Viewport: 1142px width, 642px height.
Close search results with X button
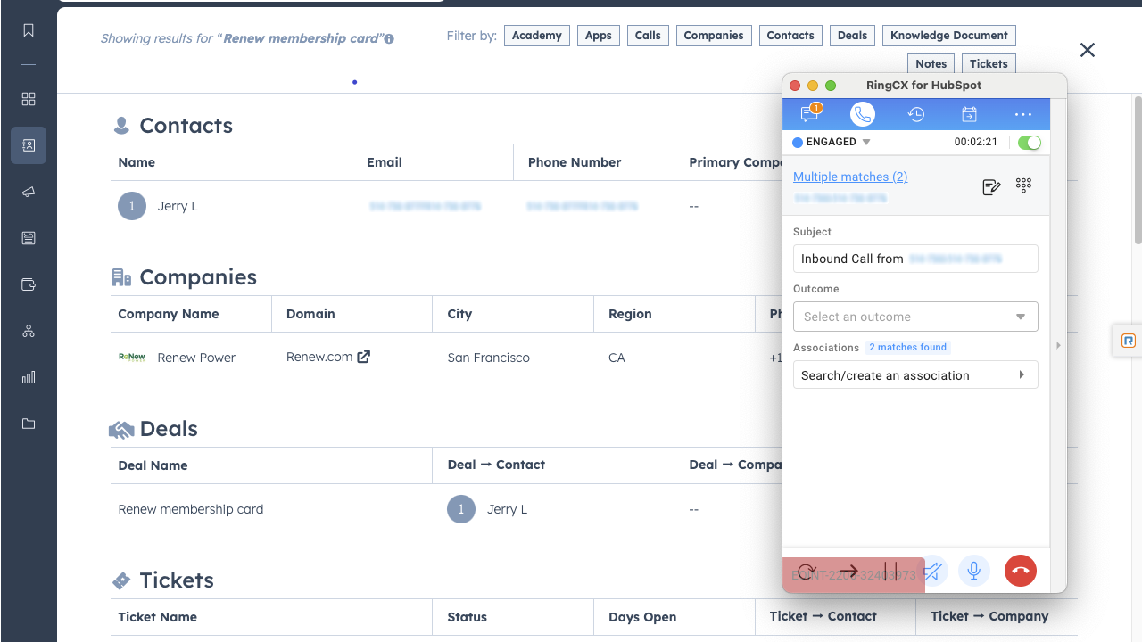click(1088, 50)
